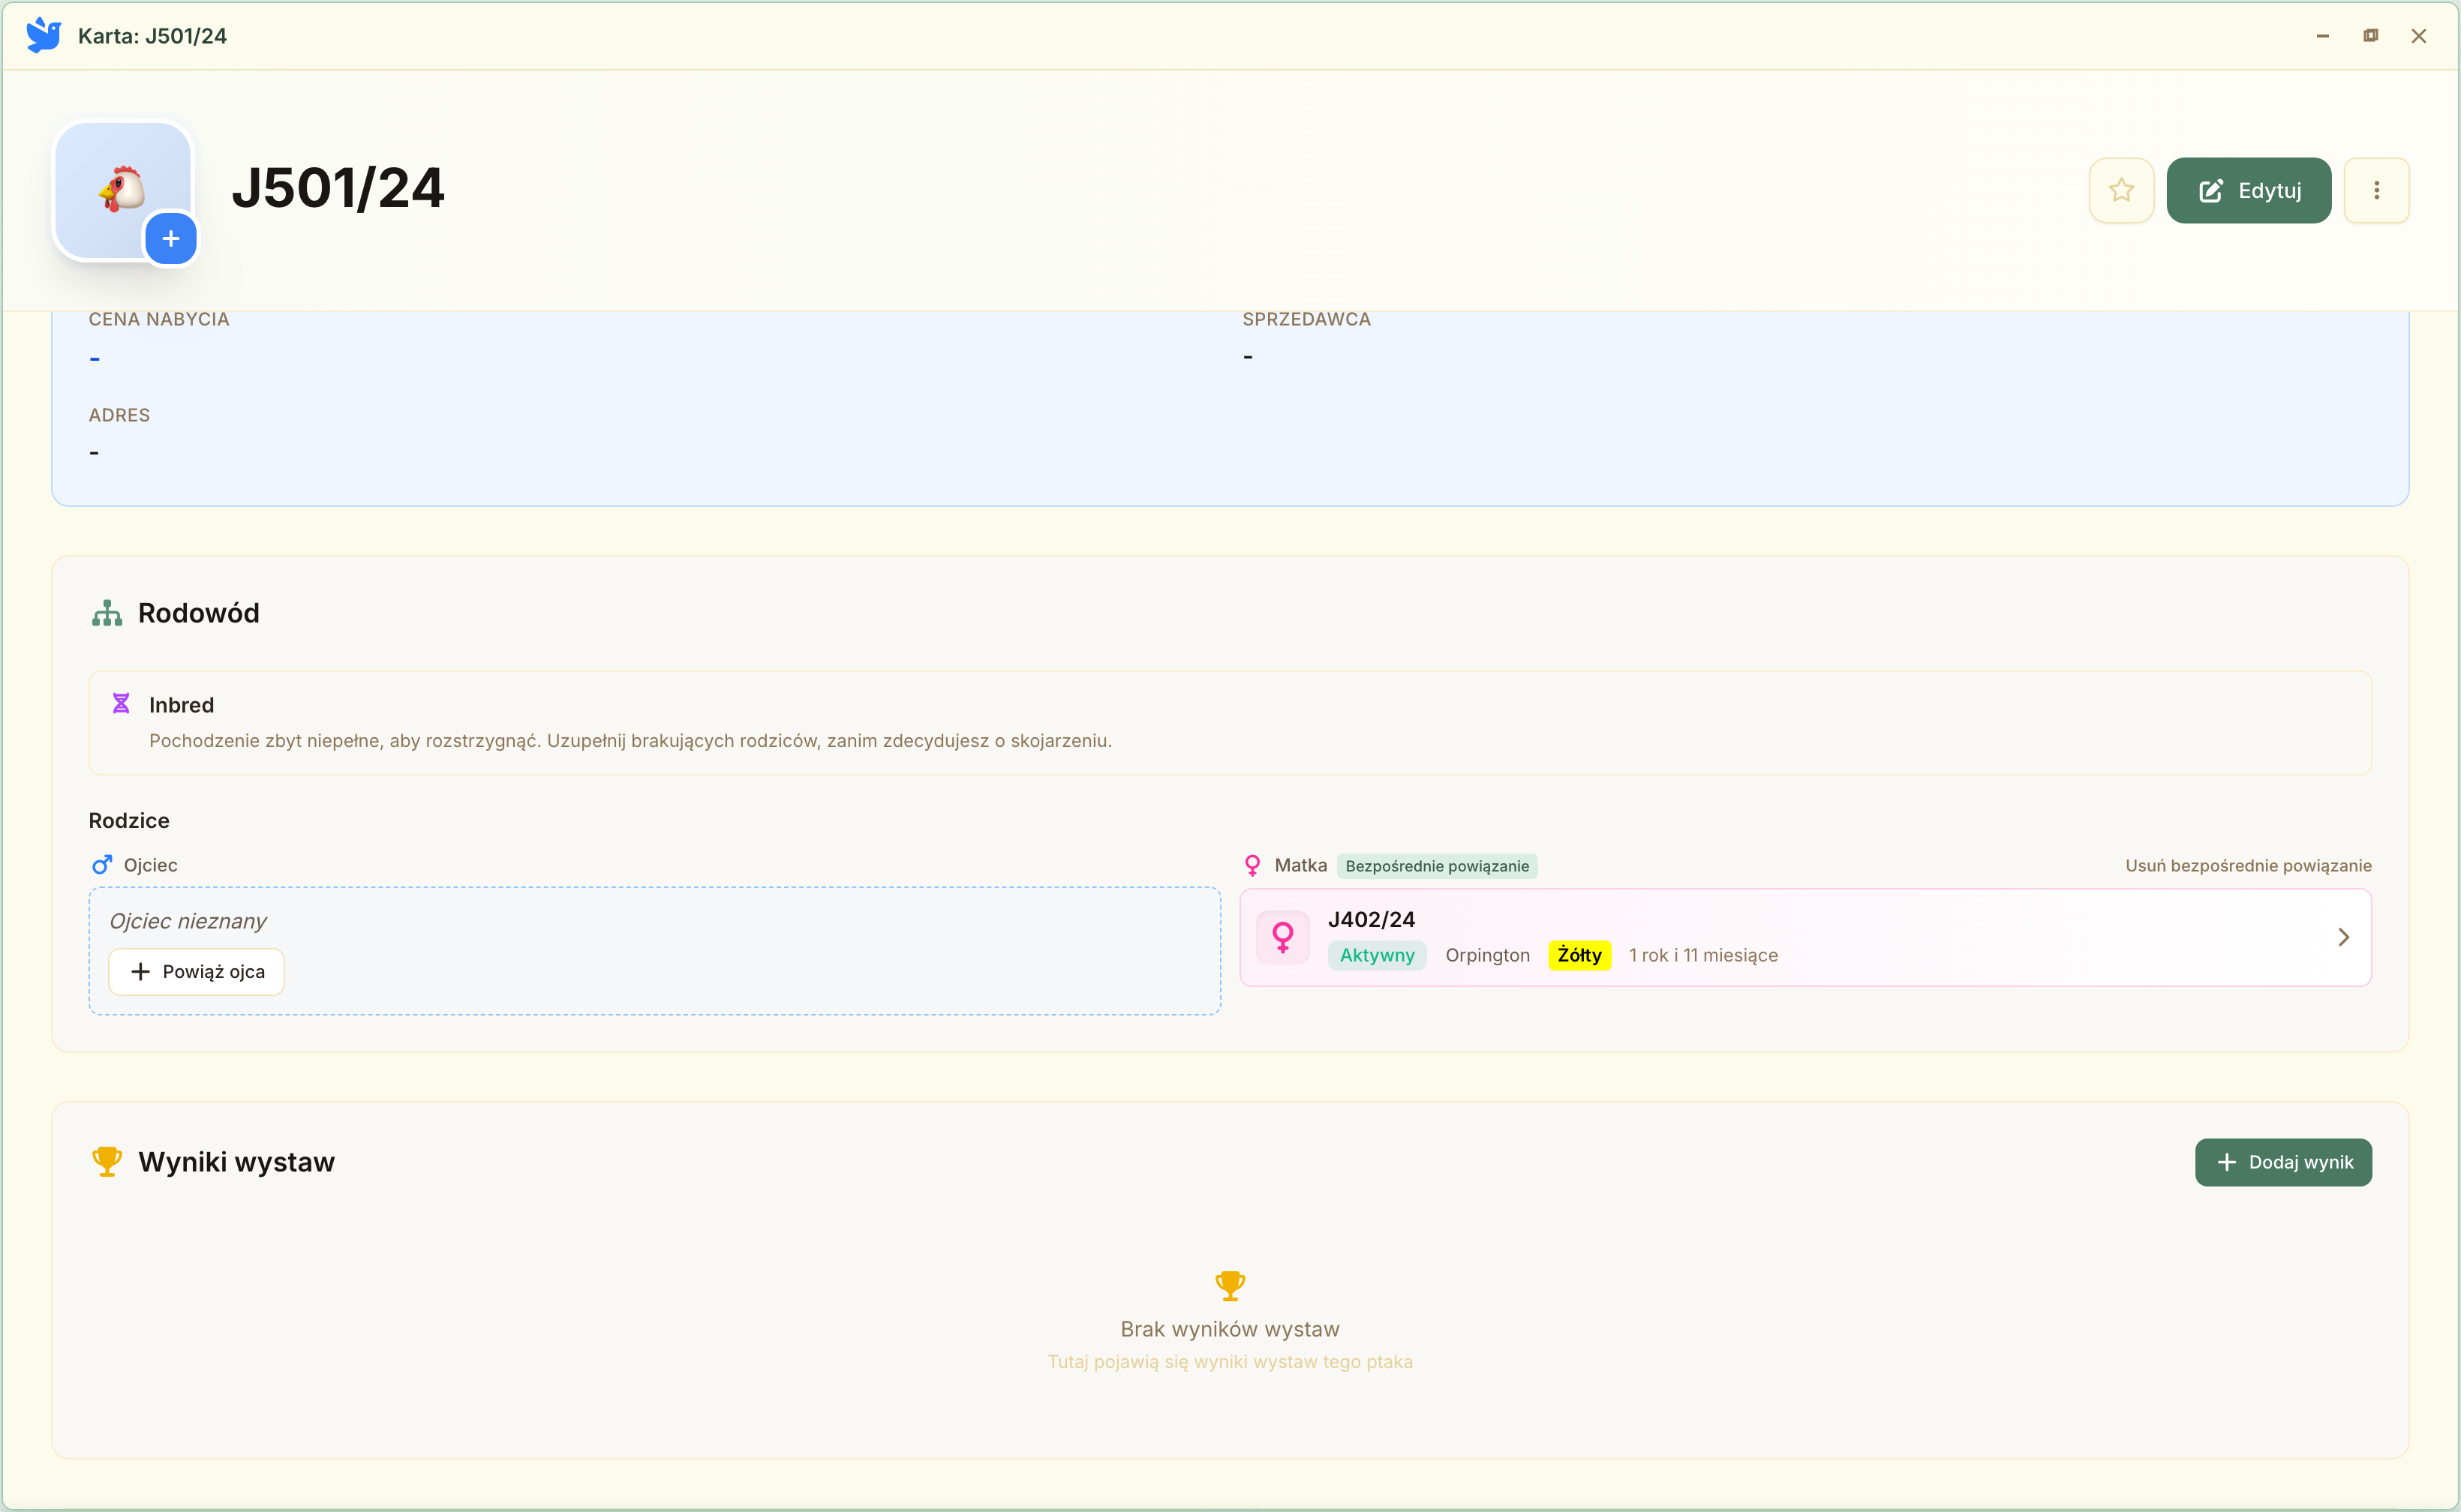The height and width of the screenshot is (1512, 2461).
Task: Click the trophy icon beside Wyniki wystaw
Action: click(x=107, y=1162)
